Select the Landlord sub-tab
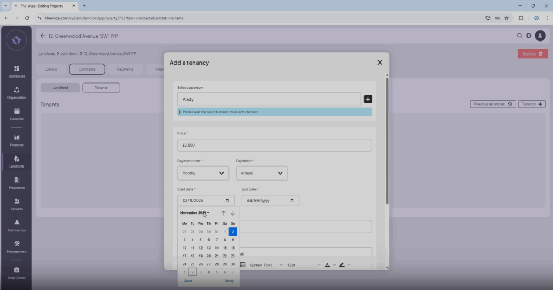The height and width of the screenshot is (290, 553). point(60,87)
